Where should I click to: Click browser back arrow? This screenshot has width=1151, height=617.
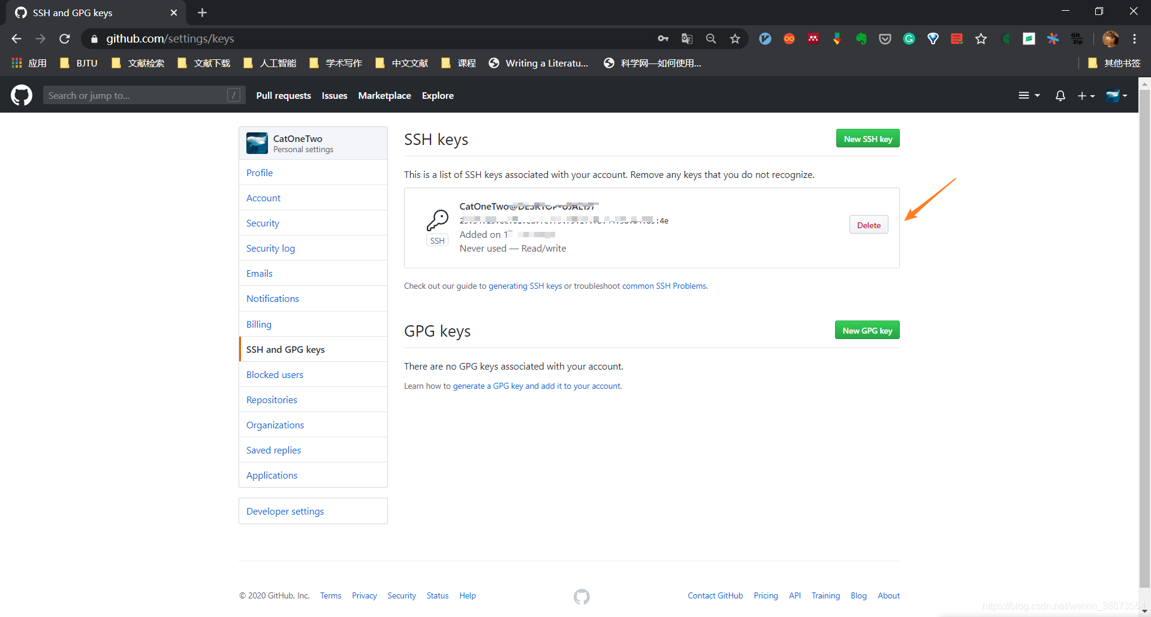point(16,39)
